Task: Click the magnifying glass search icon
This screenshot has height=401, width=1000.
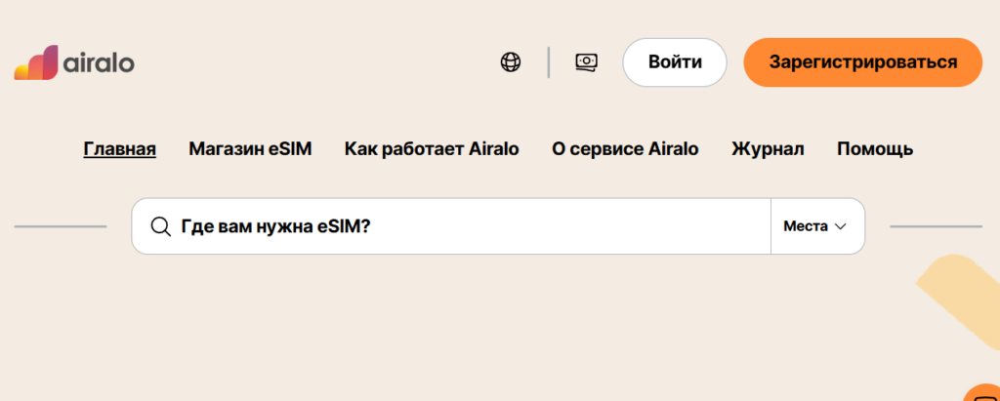Action: [161, 226]
